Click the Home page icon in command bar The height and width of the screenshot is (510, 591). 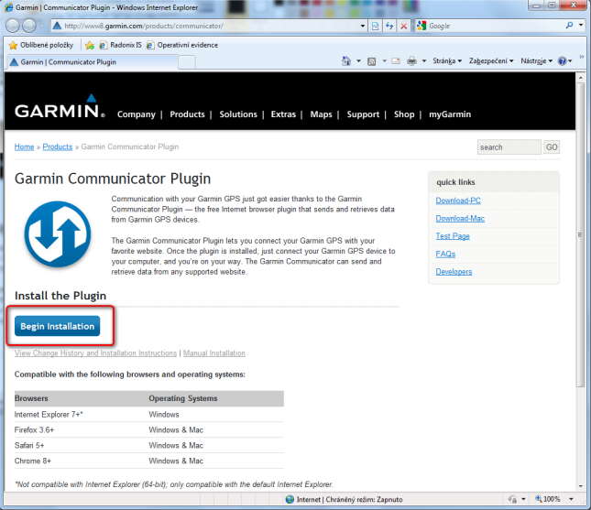(346, 61)
